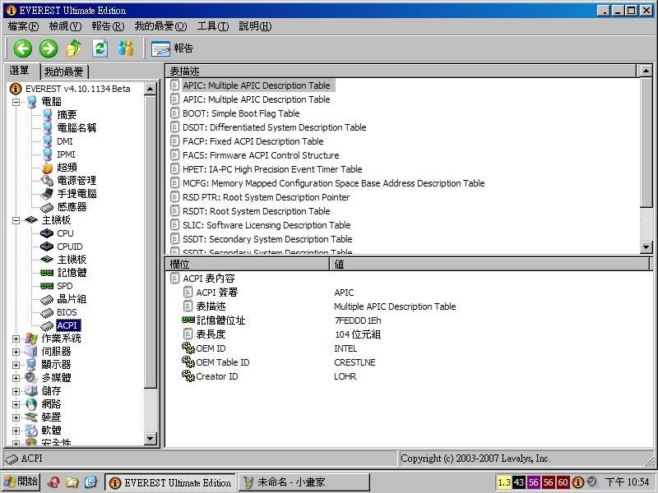Collapse the 主機板 tree node
658x493 pixels.
pos(16,220)
